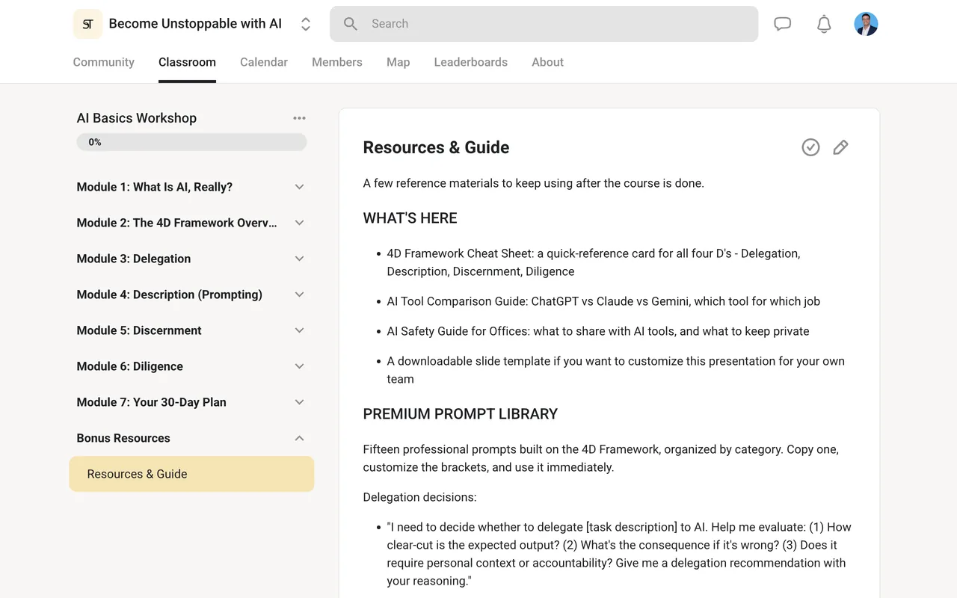Select the Resources & Guide lesson

[191, 474]
